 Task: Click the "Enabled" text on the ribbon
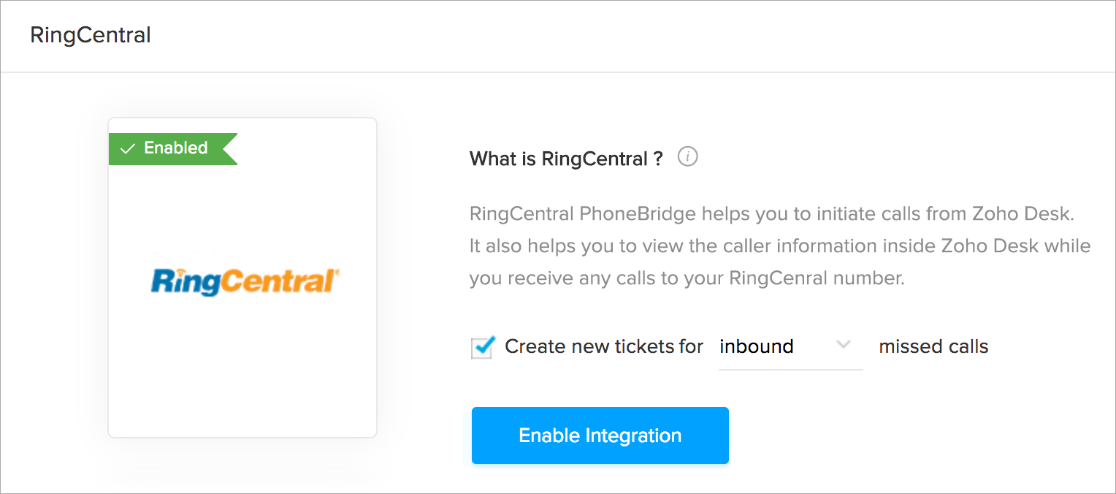click(176, 148)
